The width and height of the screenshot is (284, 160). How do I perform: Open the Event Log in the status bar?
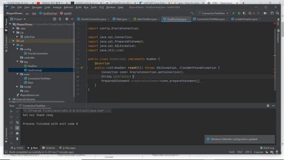click(x=267, y=148)
